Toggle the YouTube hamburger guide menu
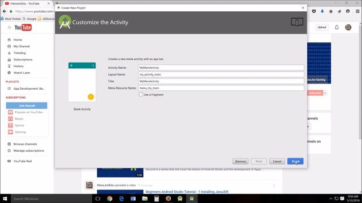 pos(9,28)
